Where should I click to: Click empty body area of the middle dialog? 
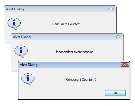pyautogui.click(x=67, y=57)
